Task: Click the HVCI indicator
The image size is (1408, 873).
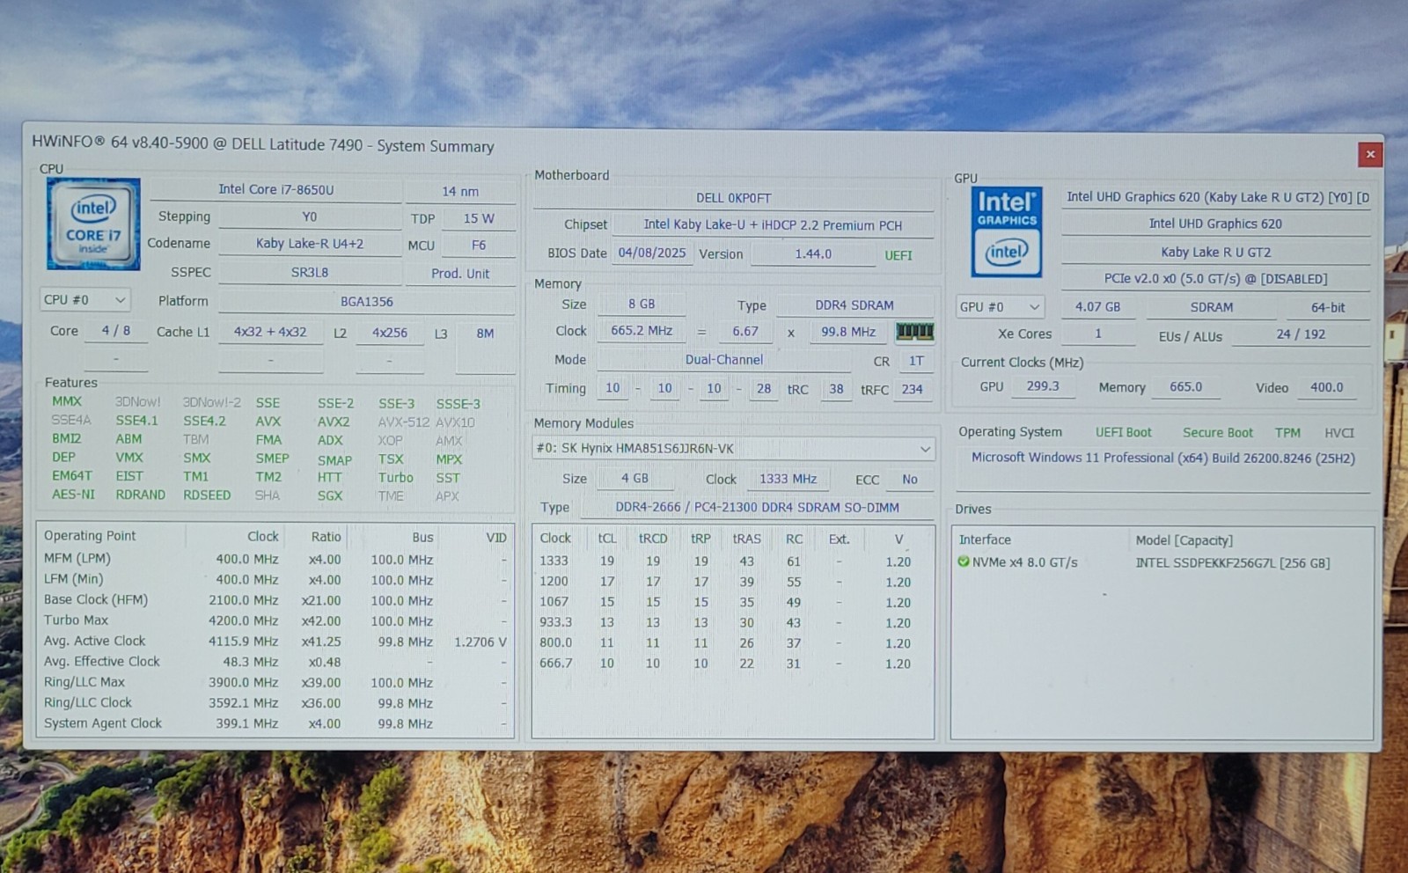Action: click(x=1339, y=433)
